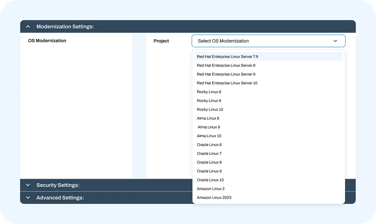Click the Modernization Settings header title

click(x=65, y=26)
